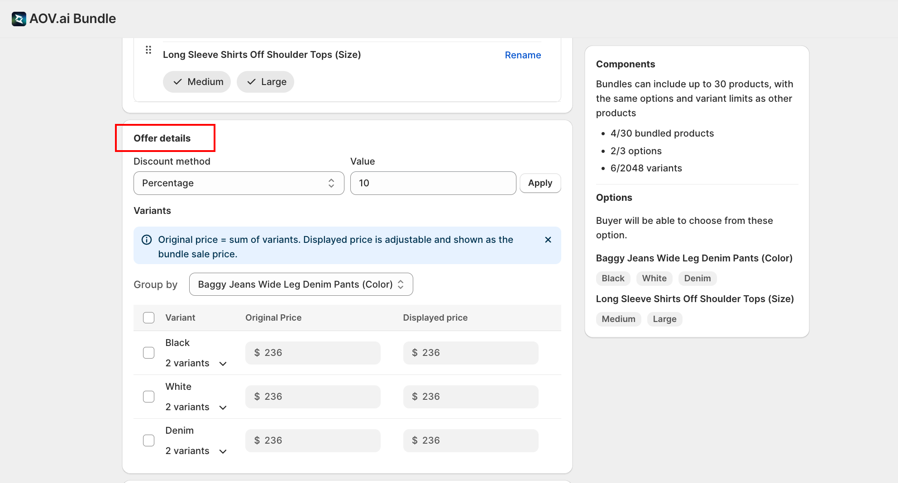Expand the 2 variants under Black
The image size is (898, 483).
click(x=196, y=363)
